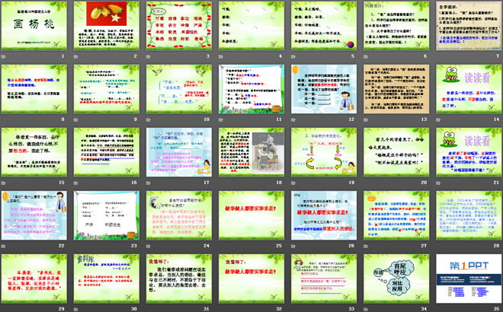Click the animation star under slide 11
This screenshot has width=503, height=312.
coord(221,119)
